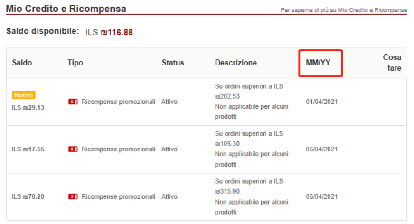Open the 'Per saperne di più' link
Image resolution: width=414 pixels, height=224 pixels.
(344, 10)
